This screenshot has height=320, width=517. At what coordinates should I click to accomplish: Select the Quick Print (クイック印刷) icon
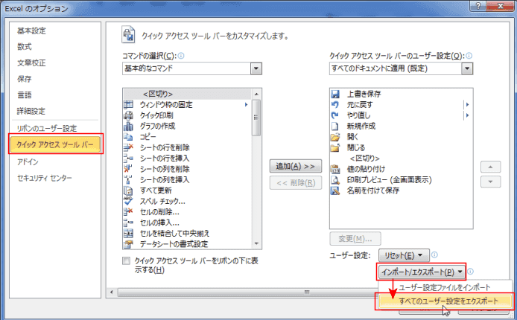coord(128,115)
